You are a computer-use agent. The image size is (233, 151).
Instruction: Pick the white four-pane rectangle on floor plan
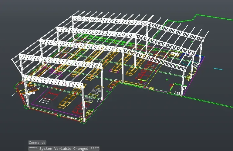click(x=46, y=101)
